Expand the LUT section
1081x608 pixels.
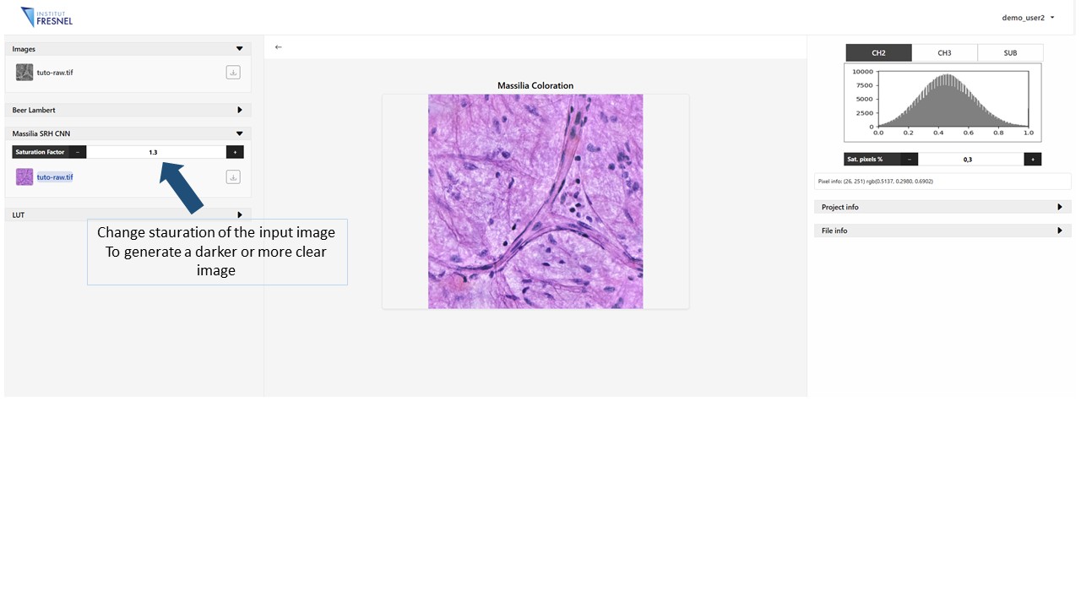[x=239, y=215]
